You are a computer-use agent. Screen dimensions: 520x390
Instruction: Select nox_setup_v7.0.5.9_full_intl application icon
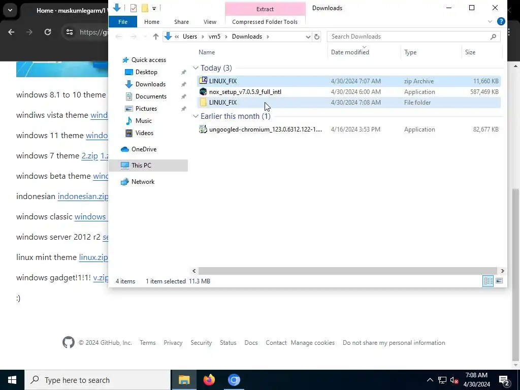(203, 91)
